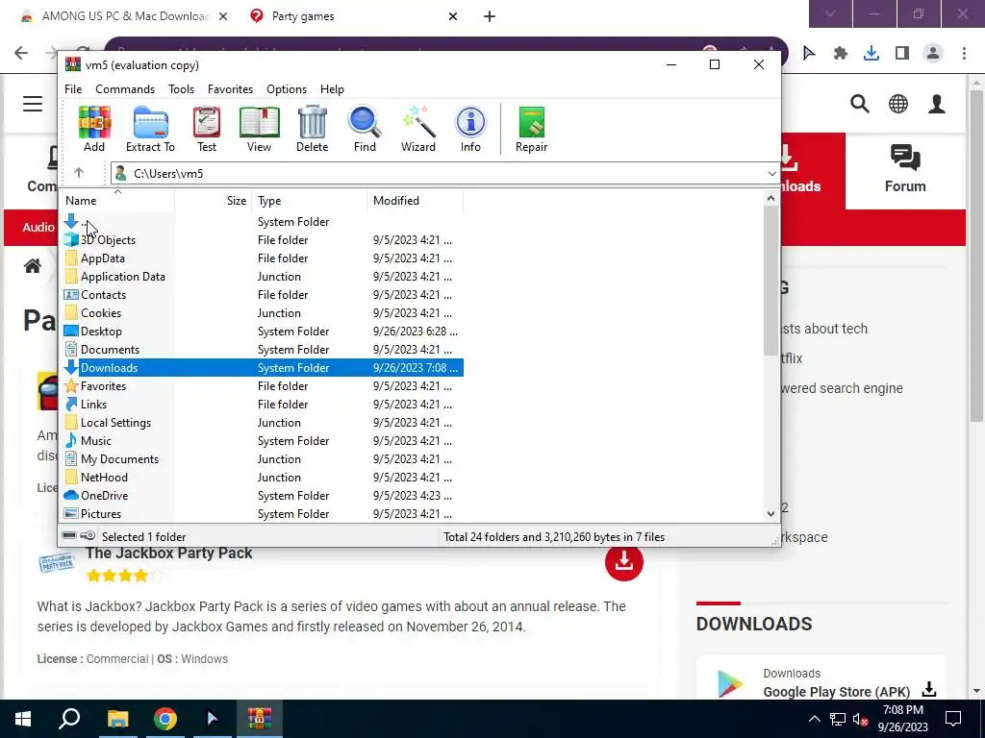Image resolution: width=985 pixels, height=738 pixels.
Task: Click the Info toolbar icon
Action: 470,130
